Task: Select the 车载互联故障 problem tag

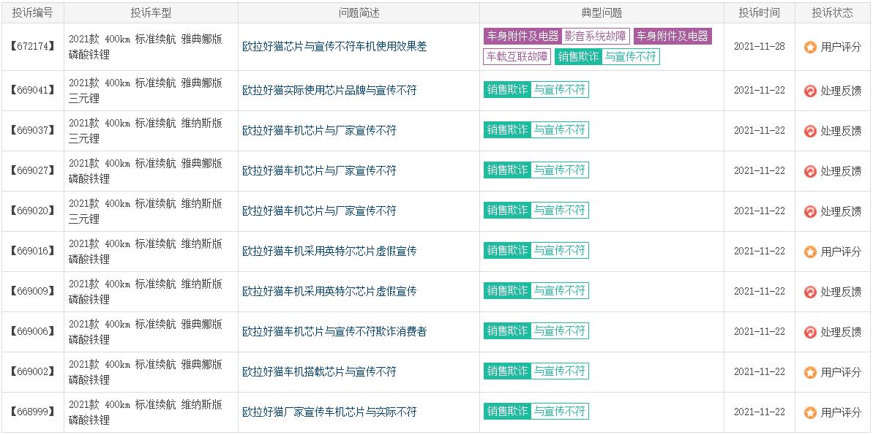Action: point(517,56)
